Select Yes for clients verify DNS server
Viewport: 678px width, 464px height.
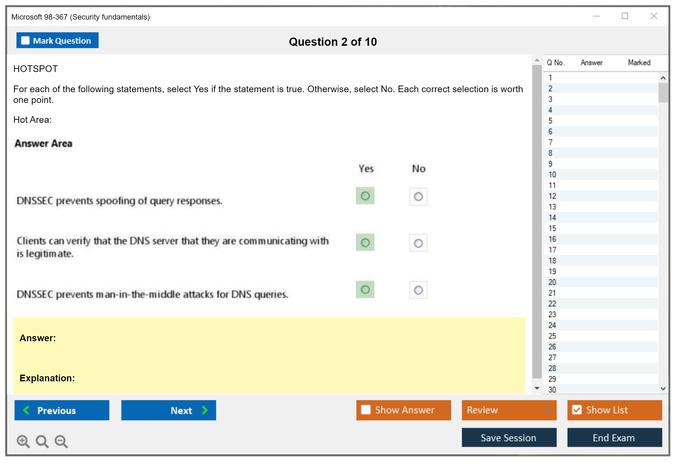[x=365, y=243]
